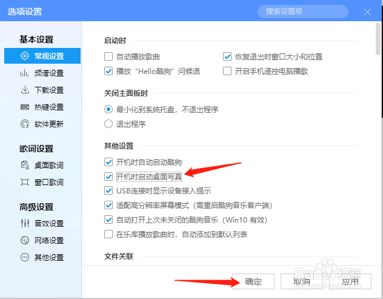This screenshot has height=299, width=383.
Task: Enable 自动播放歌曲 checkbox
Action: (x=108, y=56)
